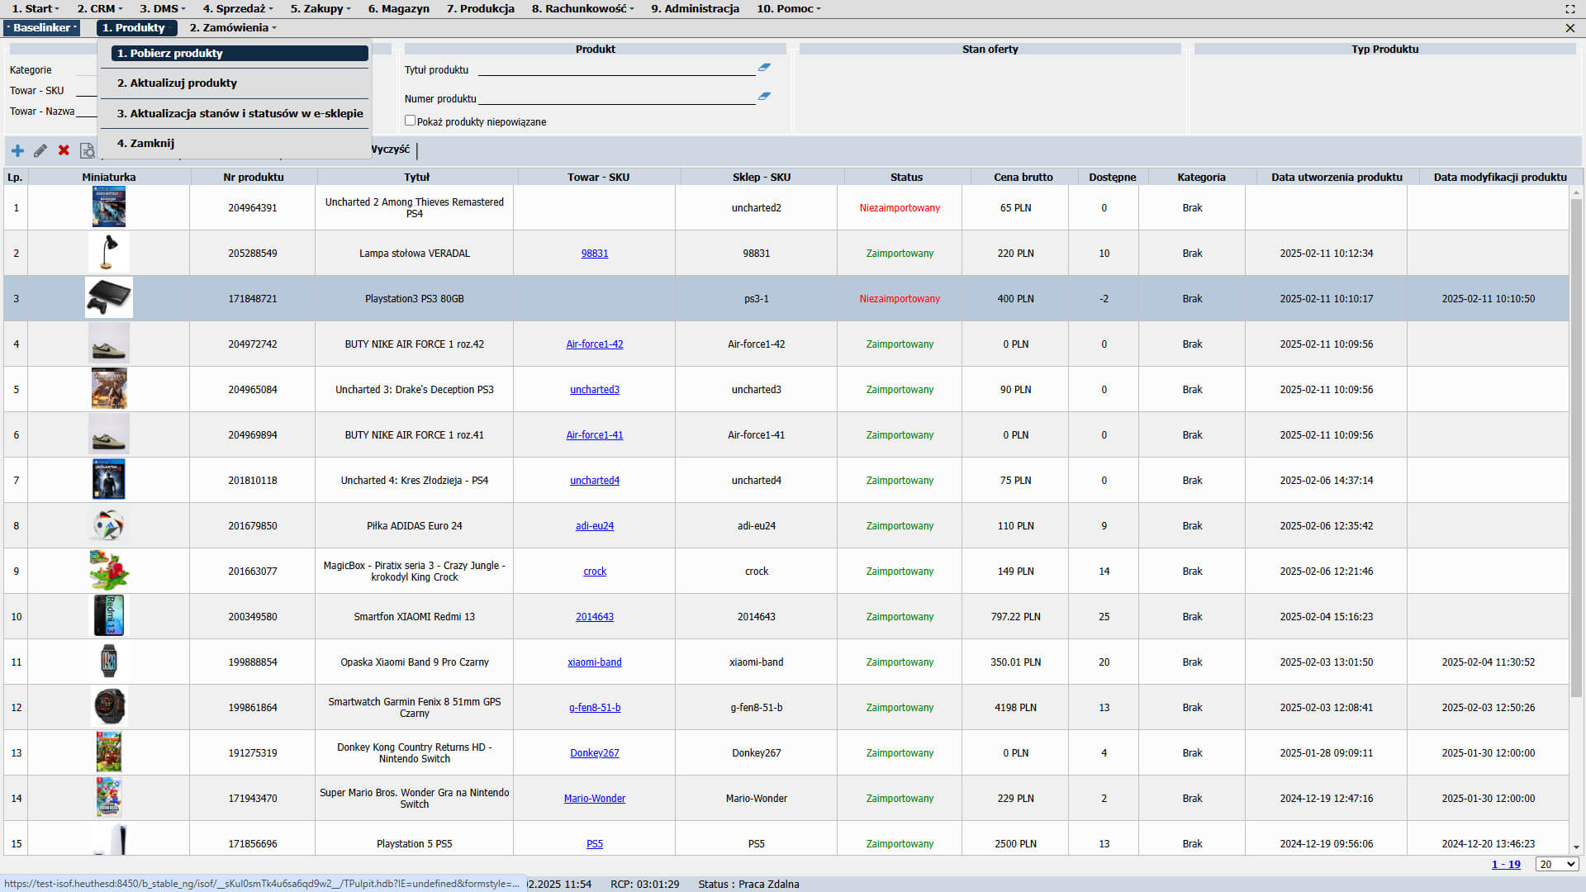This screenshot has width=1586, height=892.
Task: Expand the 2. Zamówienia submenu
Action: (x=232, y=27)
